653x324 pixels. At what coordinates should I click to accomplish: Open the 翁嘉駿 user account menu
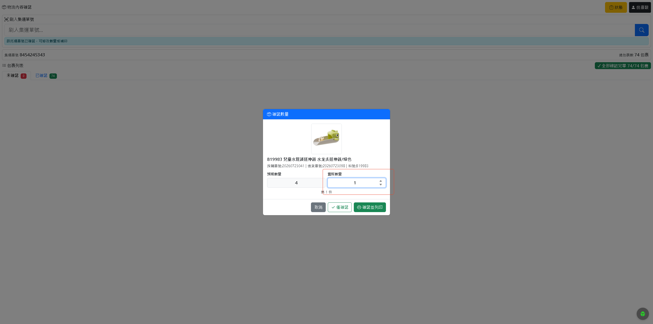(640, 7)
